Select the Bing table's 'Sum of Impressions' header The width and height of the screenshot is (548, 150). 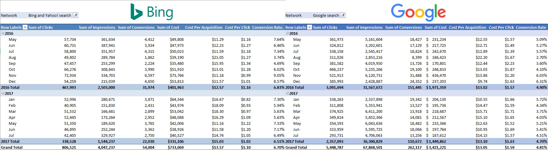tap(97, 27)
